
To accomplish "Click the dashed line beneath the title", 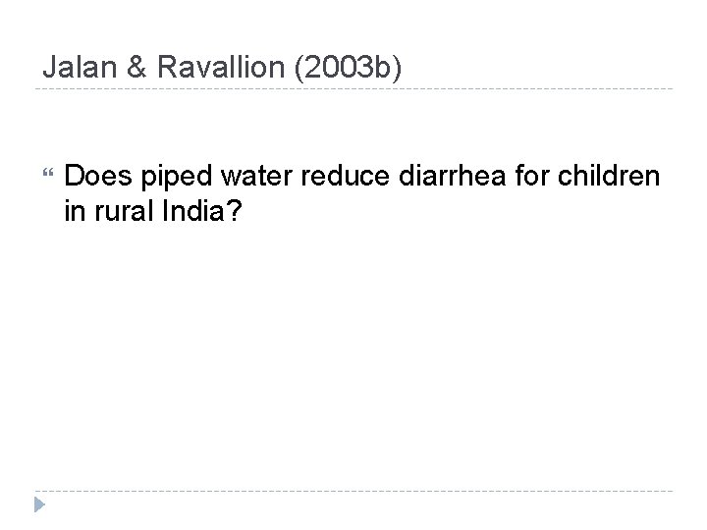I will pos(353,90).
